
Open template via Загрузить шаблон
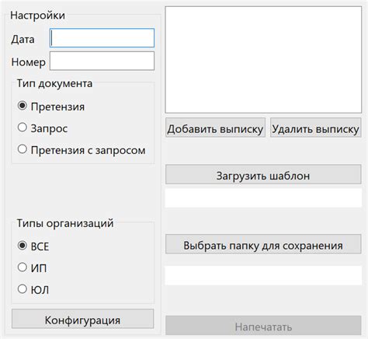263,174
